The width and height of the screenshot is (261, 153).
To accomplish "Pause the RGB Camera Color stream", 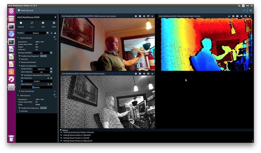I will [x=136, y=16].
